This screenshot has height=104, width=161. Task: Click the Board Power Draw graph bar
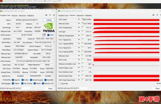tap(126, 76)
